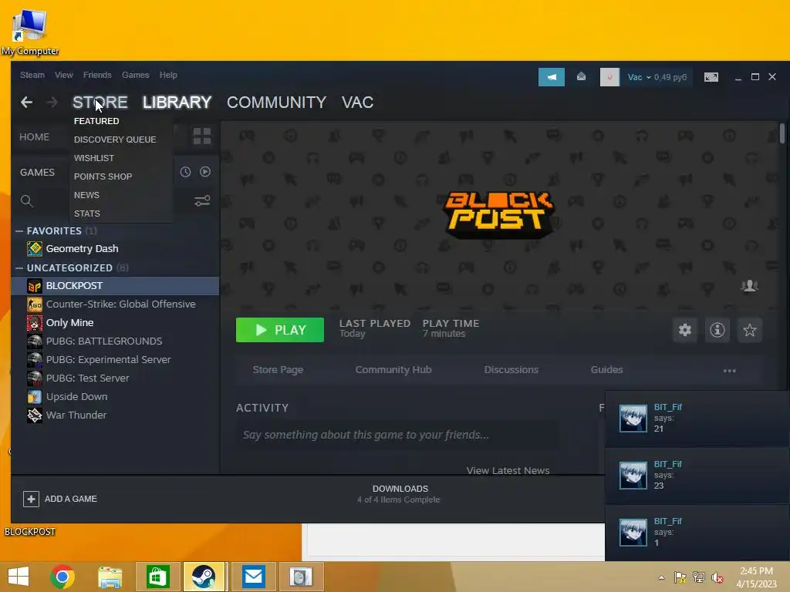Open Google Chrome from taskbar
Image resolution: width=790 pixels, height=592 pixels.
tap(62, 577)
